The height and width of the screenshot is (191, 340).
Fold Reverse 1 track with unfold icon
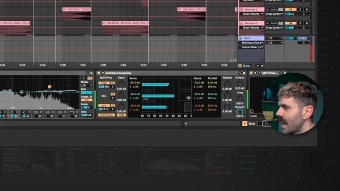(x=242, y=10)
